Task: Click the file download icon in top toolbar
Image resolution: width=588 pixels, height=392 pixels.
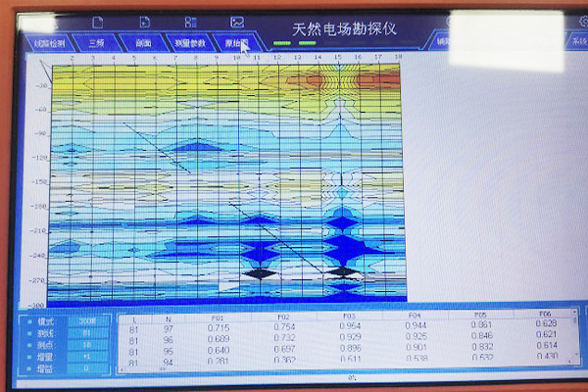Action: (x=144, y=22)
